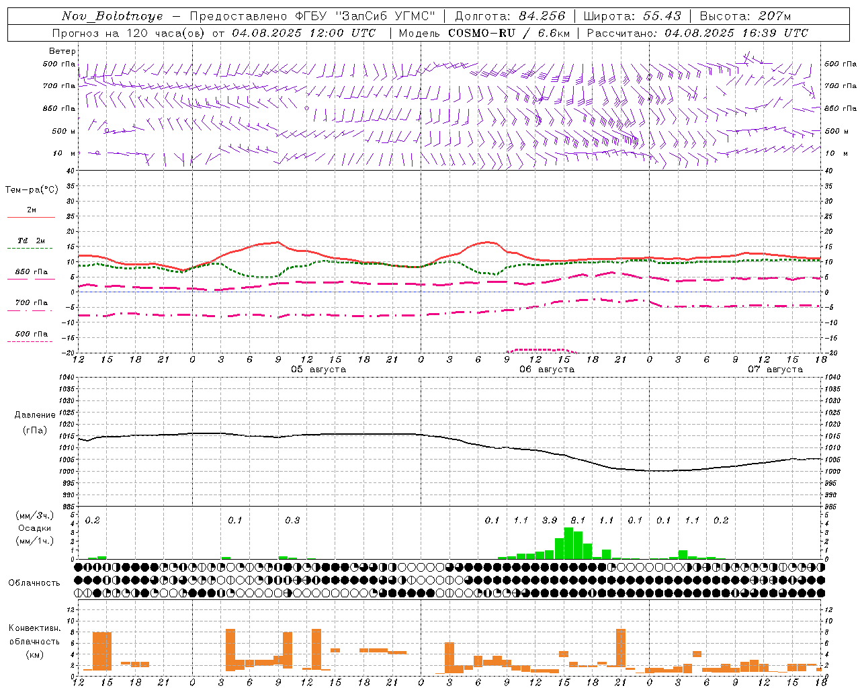Click the '05 августа' date label
Viewport: 860px width, 688px height.
point(318,370)
